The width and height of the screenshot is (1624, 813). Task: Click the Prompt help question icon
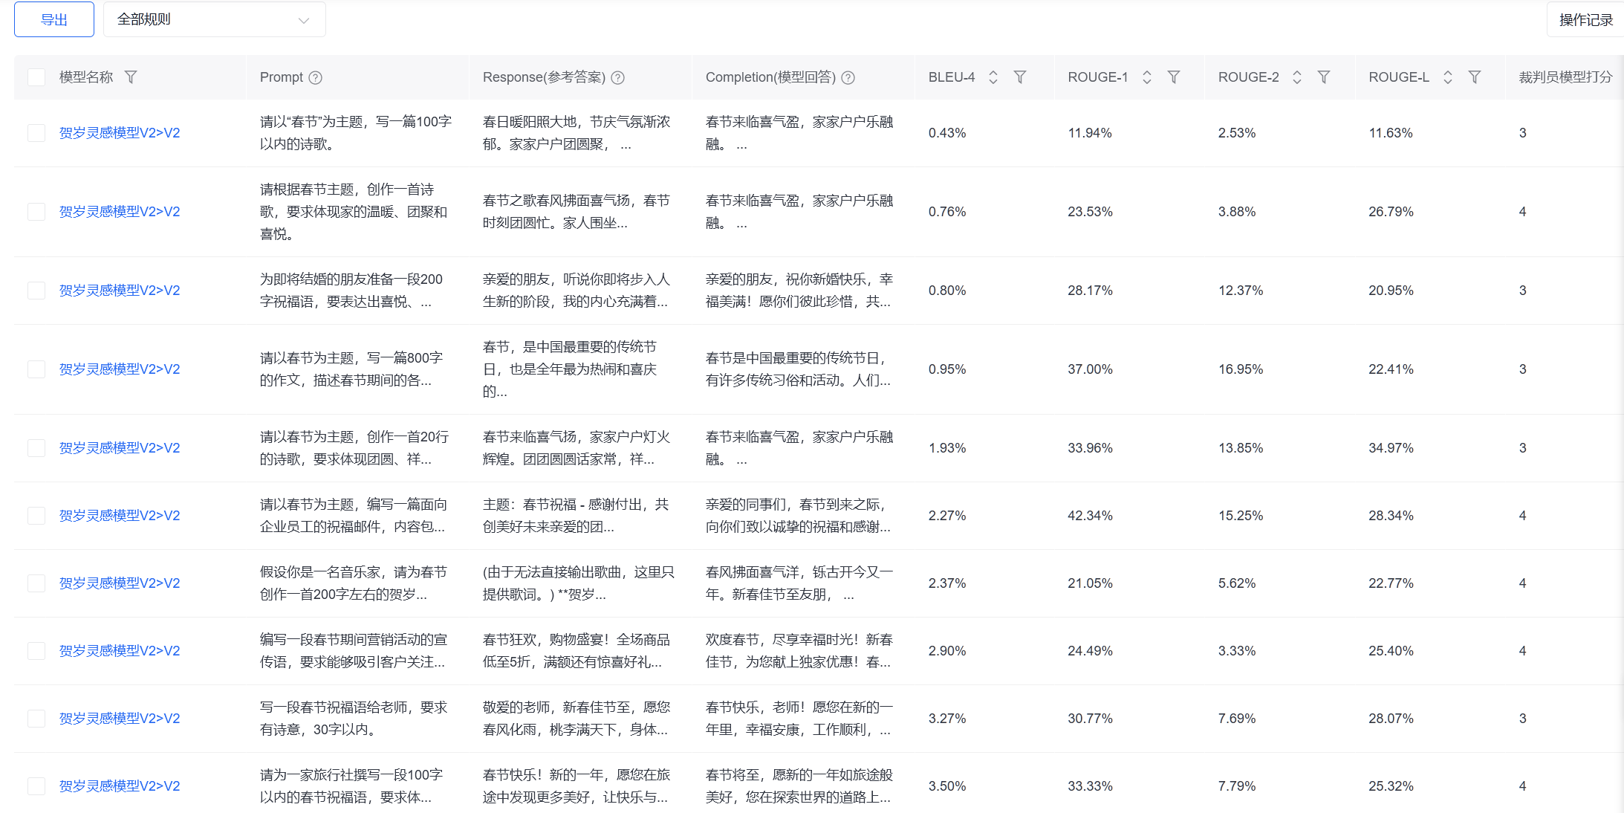(x=315, y=77)
